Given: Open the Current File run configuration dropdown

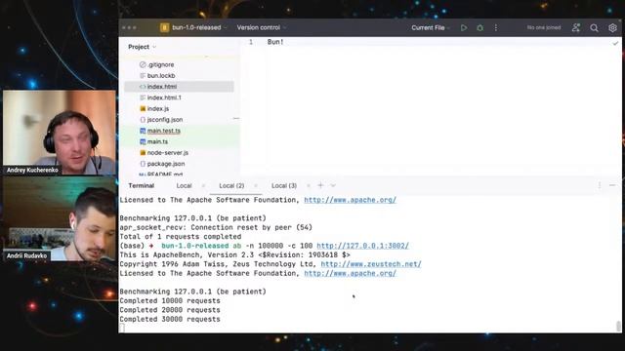Looking at the screenshot, I should tap(431, 28).
